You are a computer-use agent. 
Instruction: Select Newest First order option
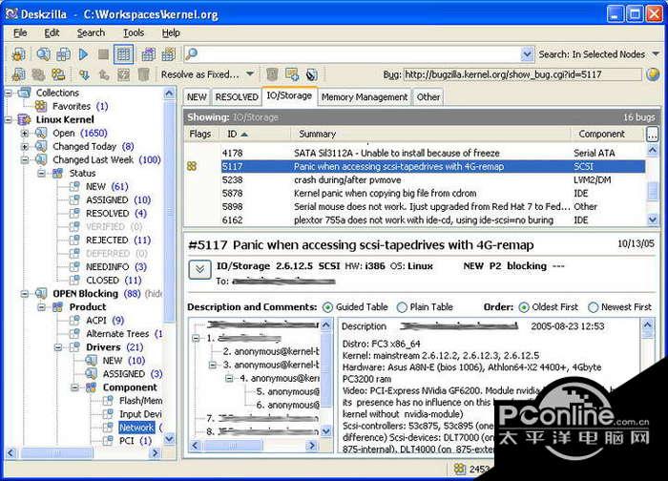click(x=593, y=307)
